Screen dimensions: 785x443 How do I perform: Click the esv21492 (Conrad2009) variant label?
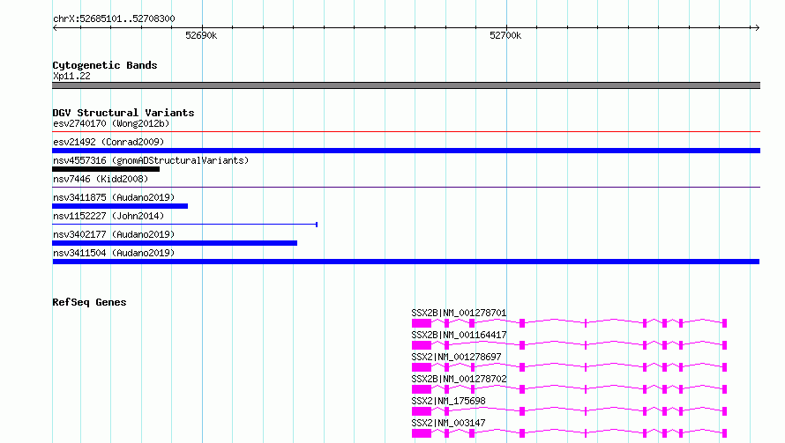click(108, 142)
